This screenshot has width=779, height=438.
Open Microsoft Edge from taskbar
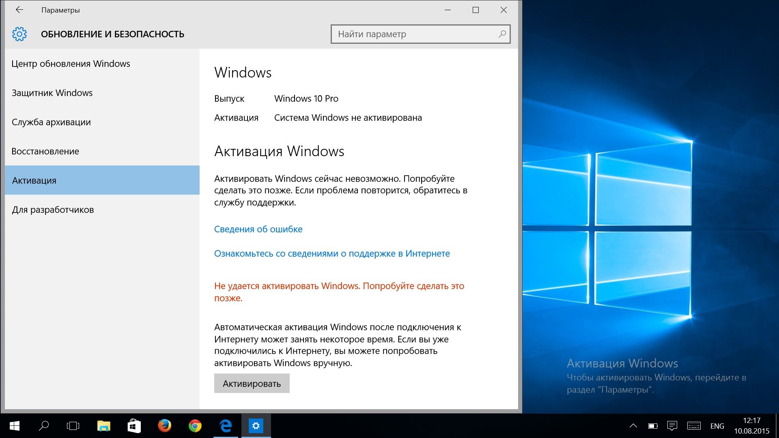tap(226, 426)
